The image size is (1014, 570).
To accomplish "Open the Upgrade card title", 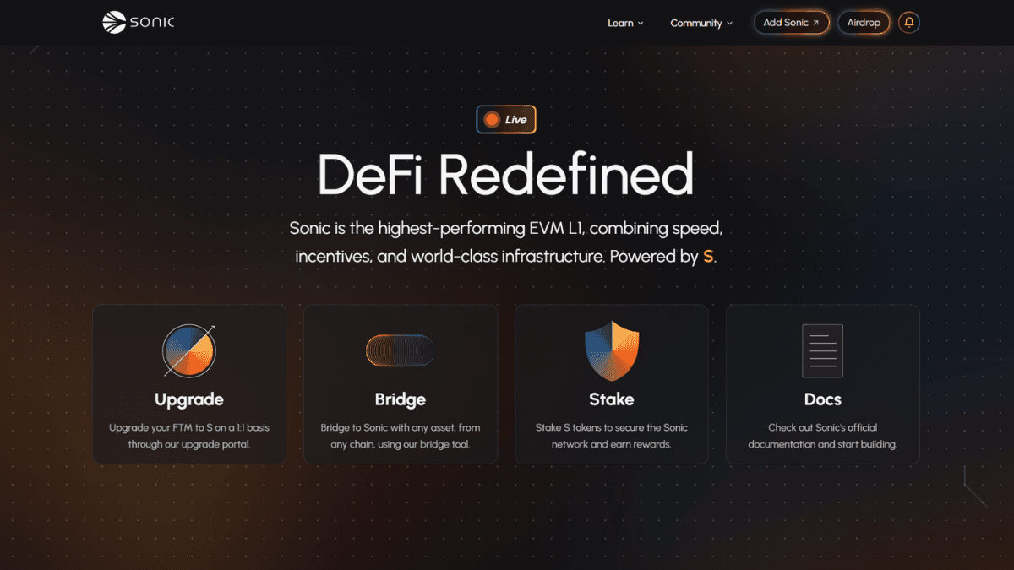I will [x=189, y=399].
